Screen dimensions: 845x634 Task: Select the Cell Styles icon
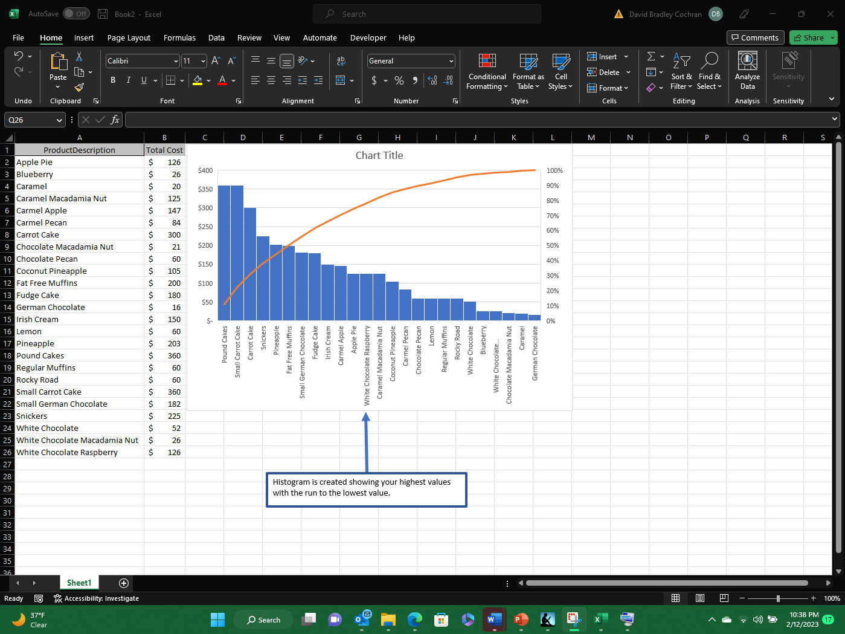tap(560, 71)
